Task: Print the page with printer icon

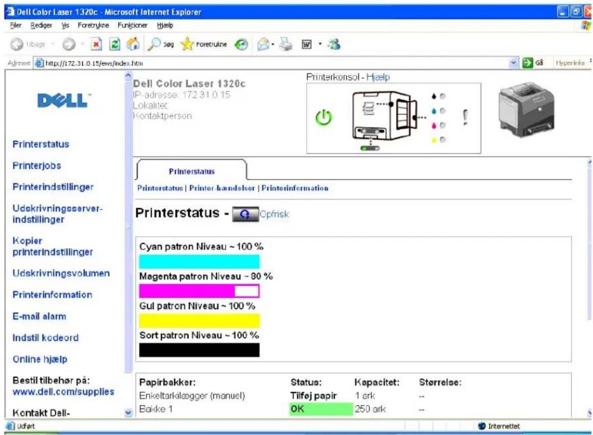Action: pyautogui.click(x=286, y=44)
